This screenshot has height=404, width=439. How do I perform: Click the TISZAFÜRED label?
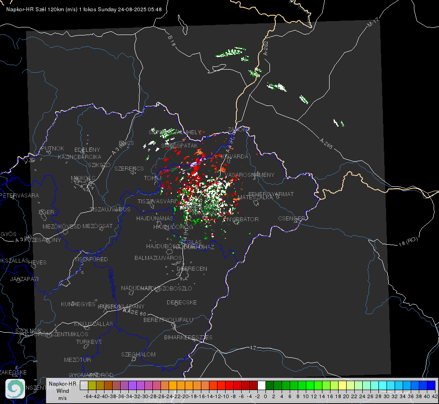pos(91,259)
